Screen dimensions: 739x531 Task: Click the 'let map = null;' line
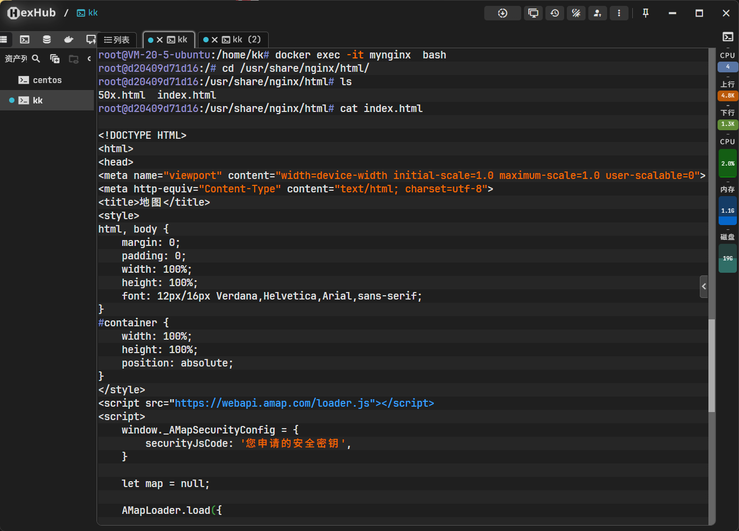pyautogui.click(x=166, y=483)
